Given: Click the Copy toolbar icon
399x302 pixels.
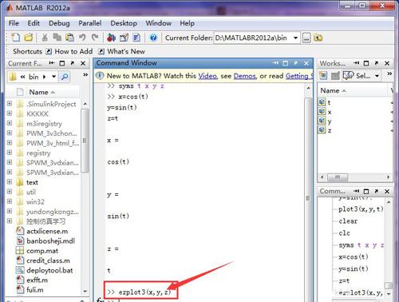Looking at the screenshot, I should (x=57, y=38).
